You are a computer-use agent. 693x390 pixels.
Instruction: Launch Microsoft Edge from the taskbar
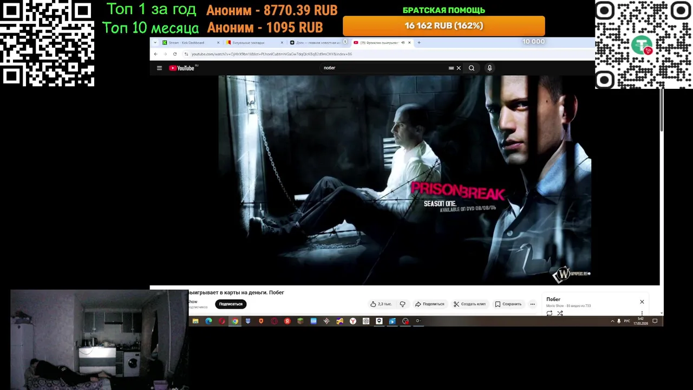[x=208, y=321]
